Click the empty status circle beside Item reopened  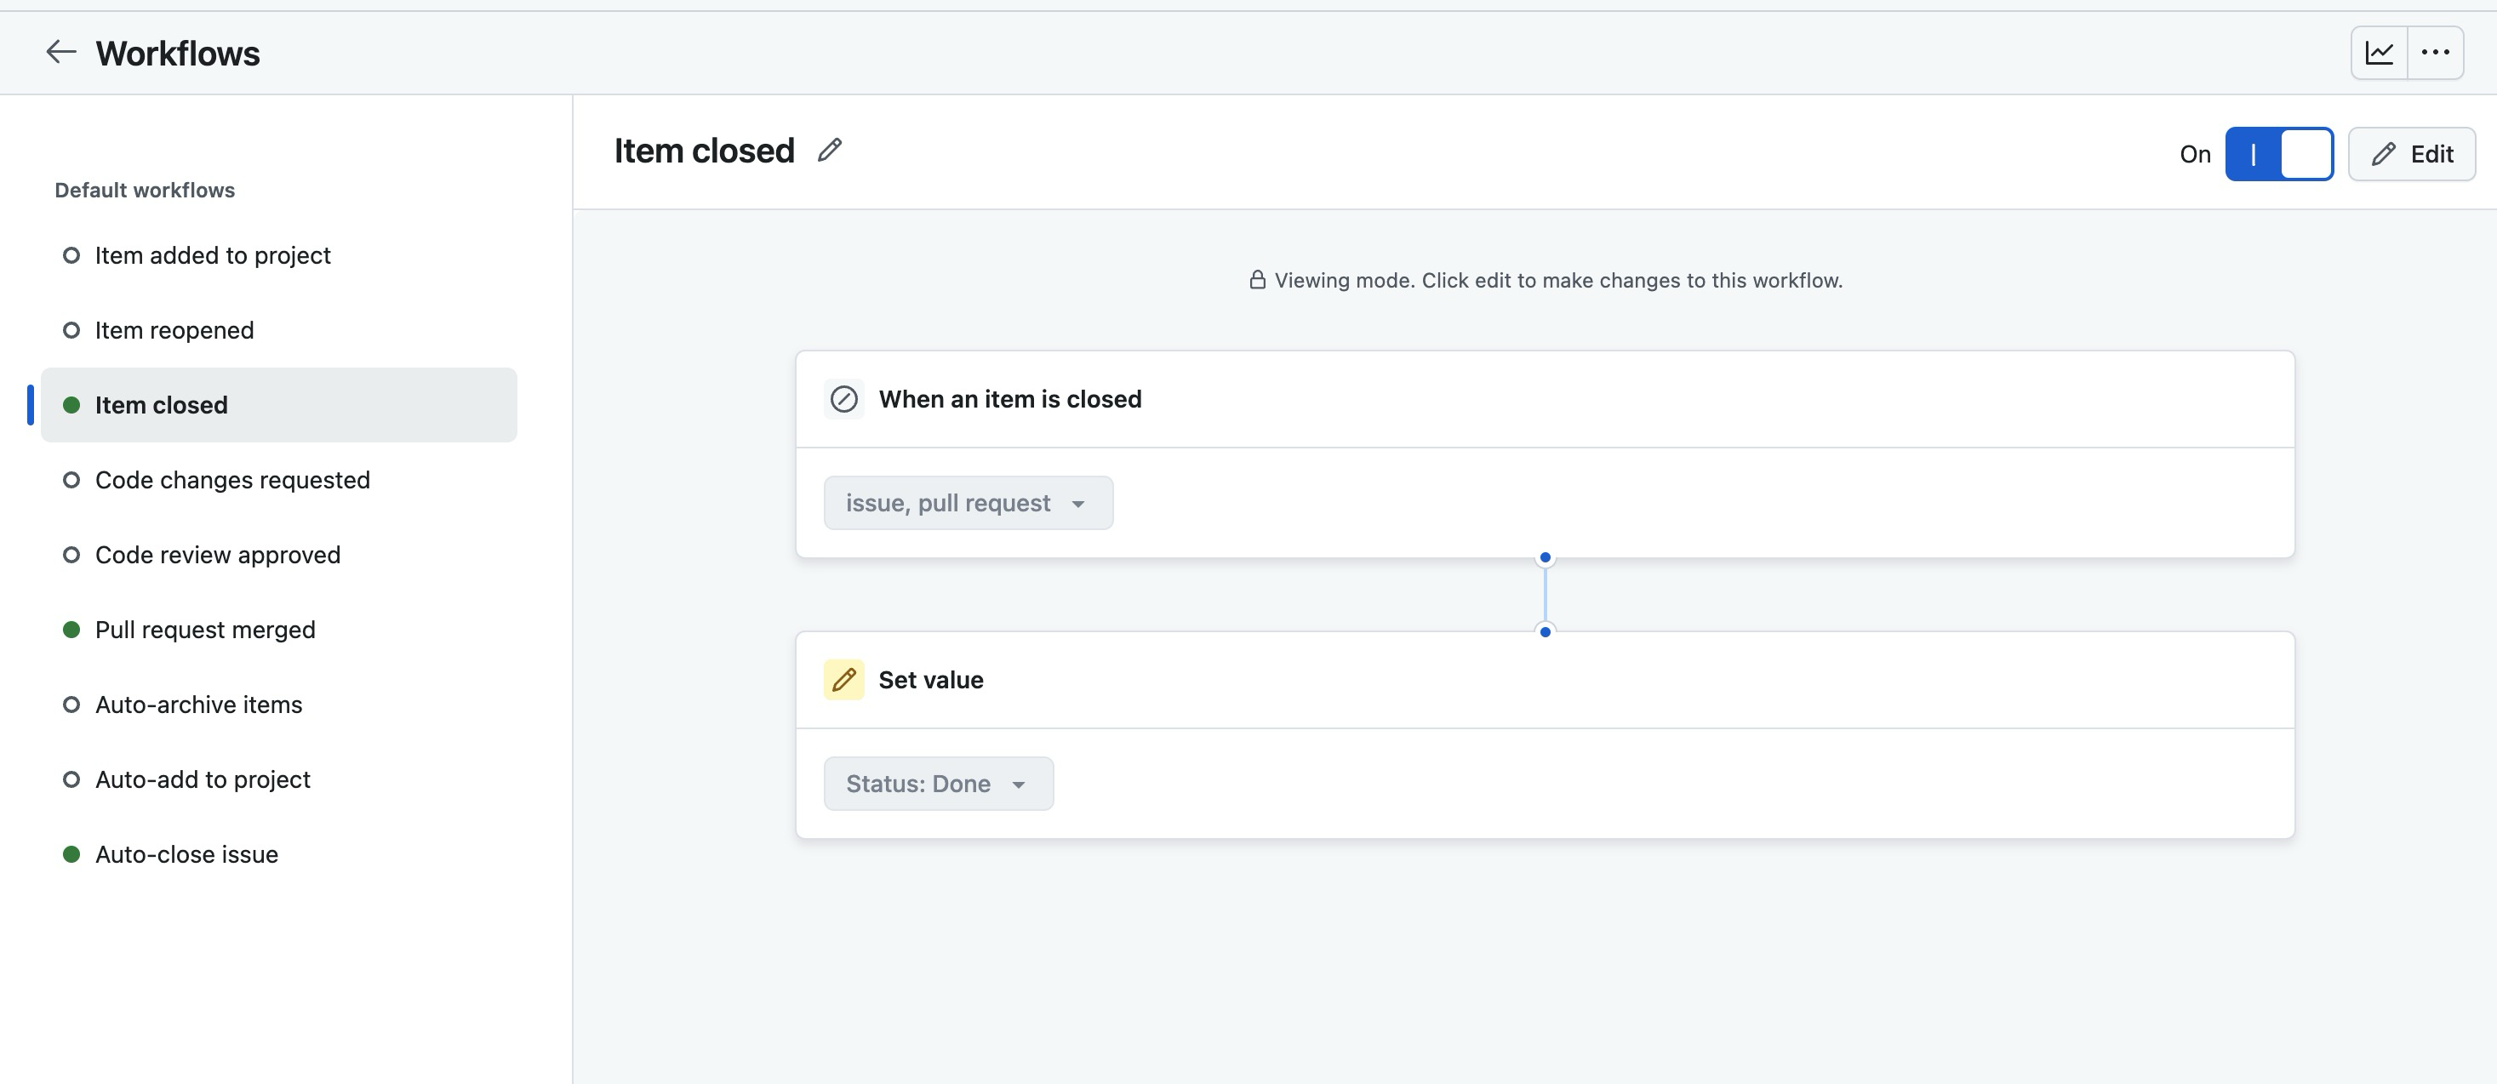coord(71,329)
